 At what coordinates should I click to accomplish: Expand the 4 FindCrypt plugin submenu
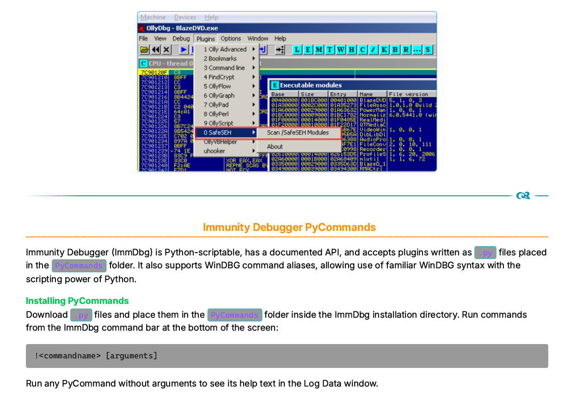coord(226,77)
